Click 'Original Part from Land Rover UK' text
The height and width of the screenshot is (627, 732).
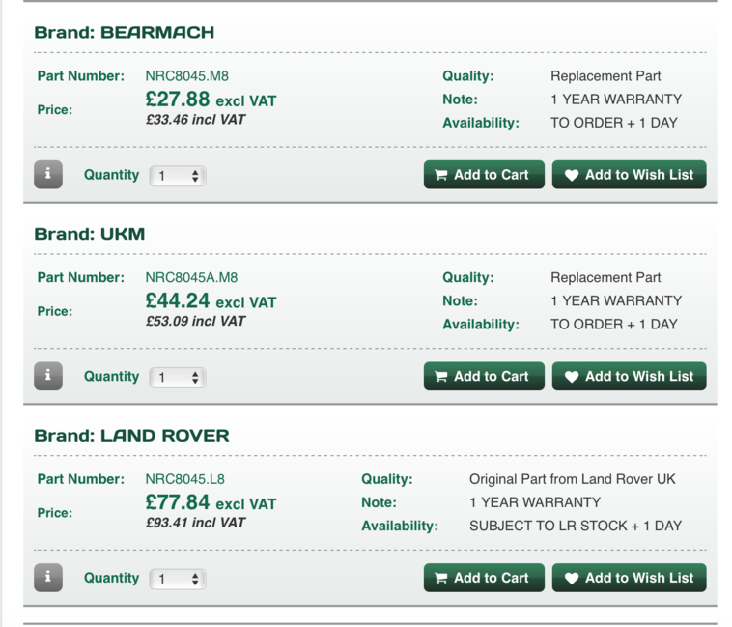tap(573, 479)
